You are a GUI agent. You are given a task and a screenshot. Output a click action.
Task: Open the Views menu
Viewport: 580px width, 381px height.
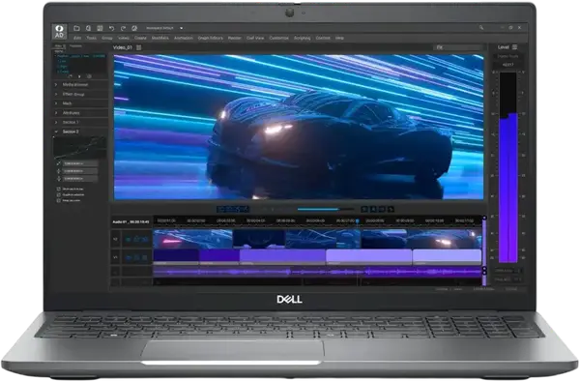point(124,38)
